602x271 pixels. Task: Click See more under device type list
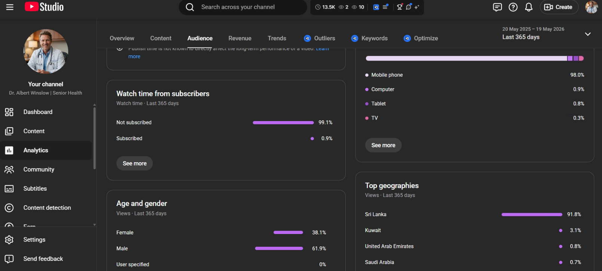click(x=383, y=145)
